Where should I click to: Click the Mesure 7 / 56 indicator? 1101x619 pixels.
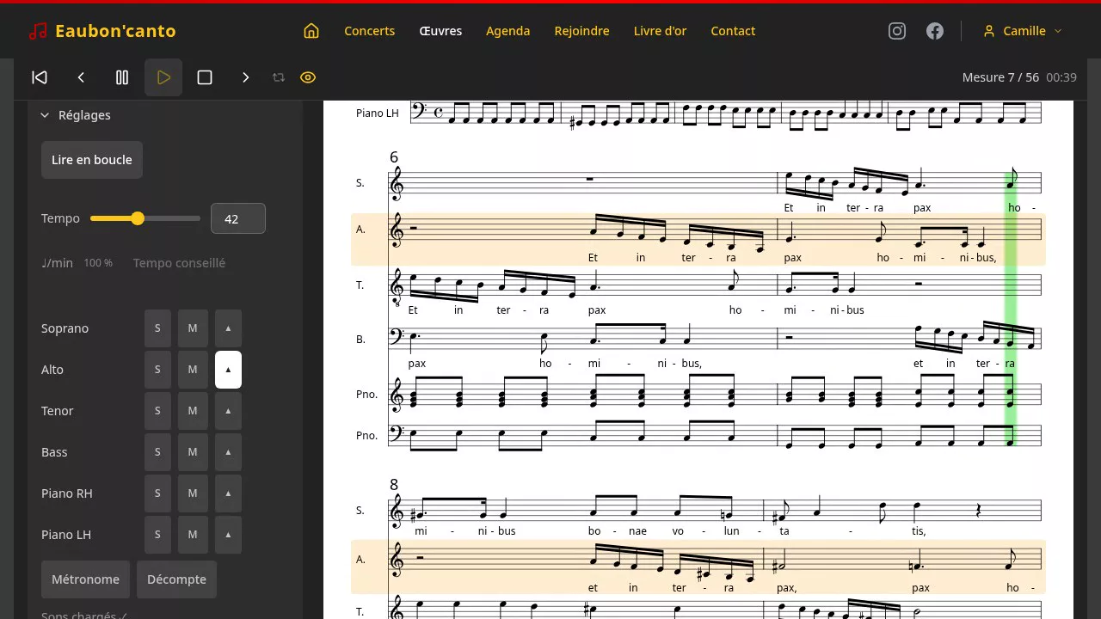[x=1000, y=77]
